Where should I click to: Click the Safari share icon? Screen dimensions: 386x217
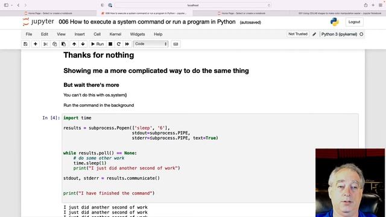click(366, 5)
